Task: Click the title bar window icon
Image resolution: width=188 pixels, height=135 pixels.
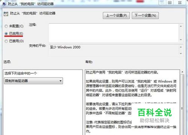Action: tap(5, 4)
